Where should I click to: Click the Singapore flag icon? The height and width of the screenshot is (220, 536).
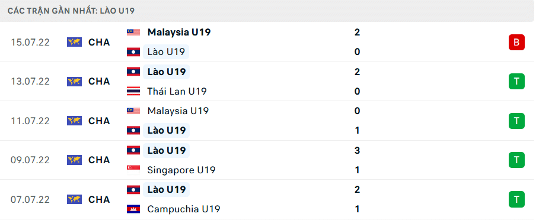(133, 170)
